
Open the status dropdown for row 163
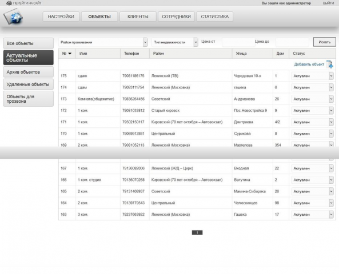(x=312, y=215)
